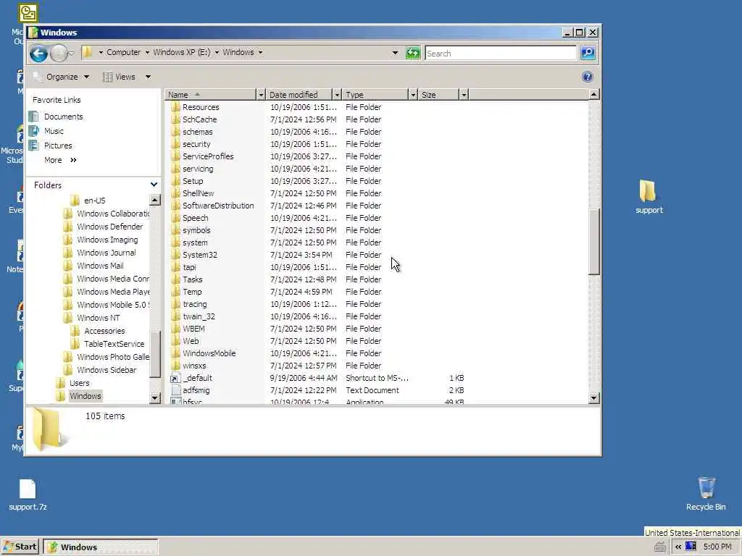
Task: Open the recent pages dropdown arrow
Action: (x=71, y=54)
